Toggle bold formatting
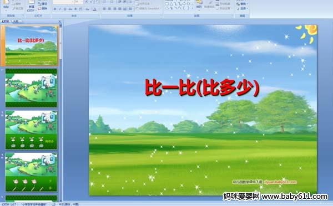333x206 pixels. coord(55,9)
